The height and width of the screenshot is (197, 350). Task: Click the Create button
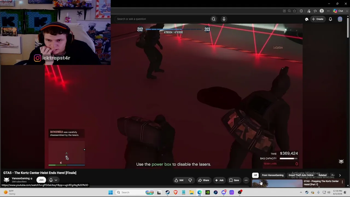317,19
